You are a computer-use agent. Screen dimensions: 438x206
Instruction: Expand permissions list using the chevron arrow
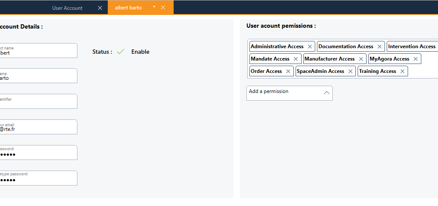pyautogui.click(x=326, y=93)
